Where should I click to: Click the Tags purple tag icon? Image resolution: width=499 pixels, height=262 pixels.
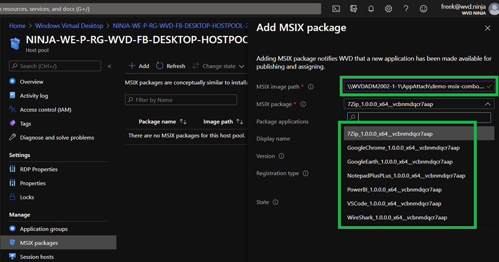point(13,123)
